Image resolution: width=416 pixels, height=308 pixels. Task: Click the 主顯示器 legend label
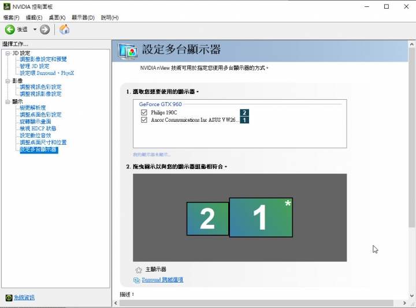pos(156,269)
